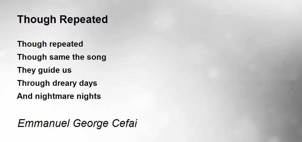This screenshot has width=302, height=142.
Task: Click the line 'And nightmare nights'
Action: point(59,96)
